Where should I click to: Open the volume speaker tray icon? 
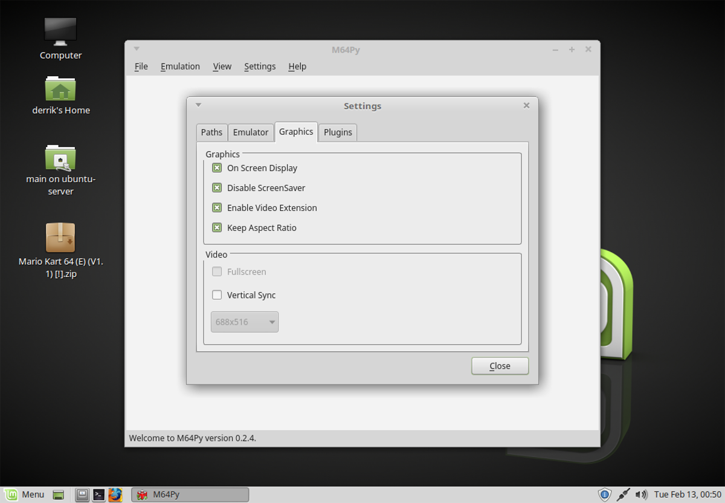641,495
